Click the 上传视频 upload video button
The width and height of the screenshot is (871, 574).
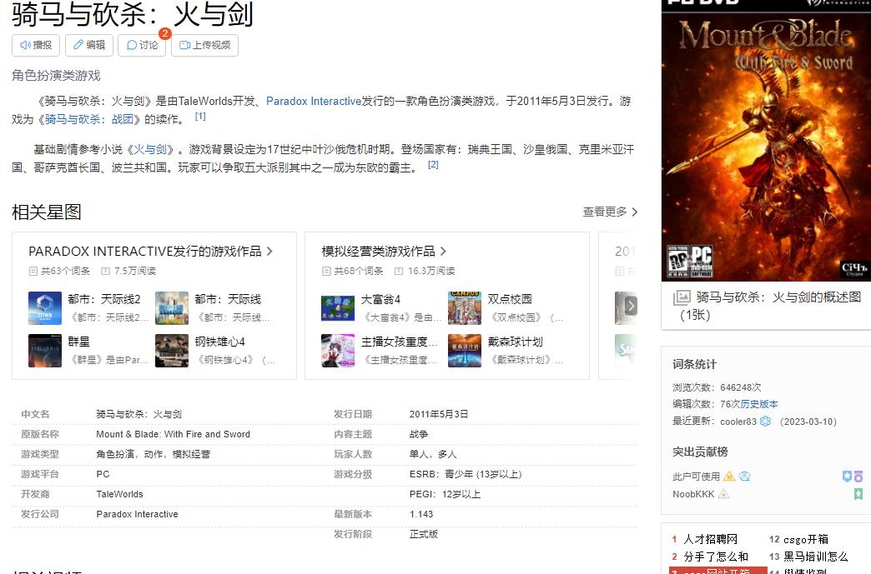tap(205, 45)
